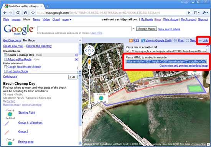The height and width of the screenshot is (147, 211).
Task: Open Browse the directory link
Action: tap(39, 46)
